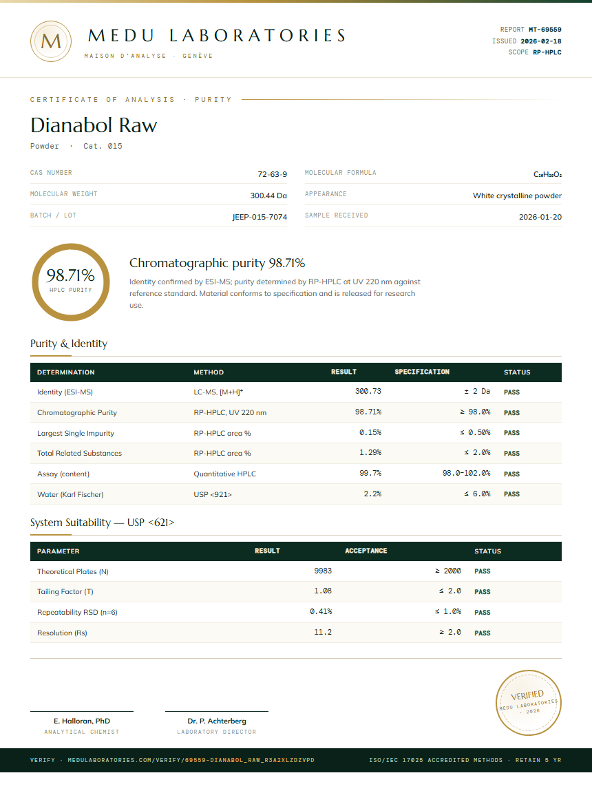Select the appearance White crystalline powder
The image size is (592, 793).
point(517,195)
